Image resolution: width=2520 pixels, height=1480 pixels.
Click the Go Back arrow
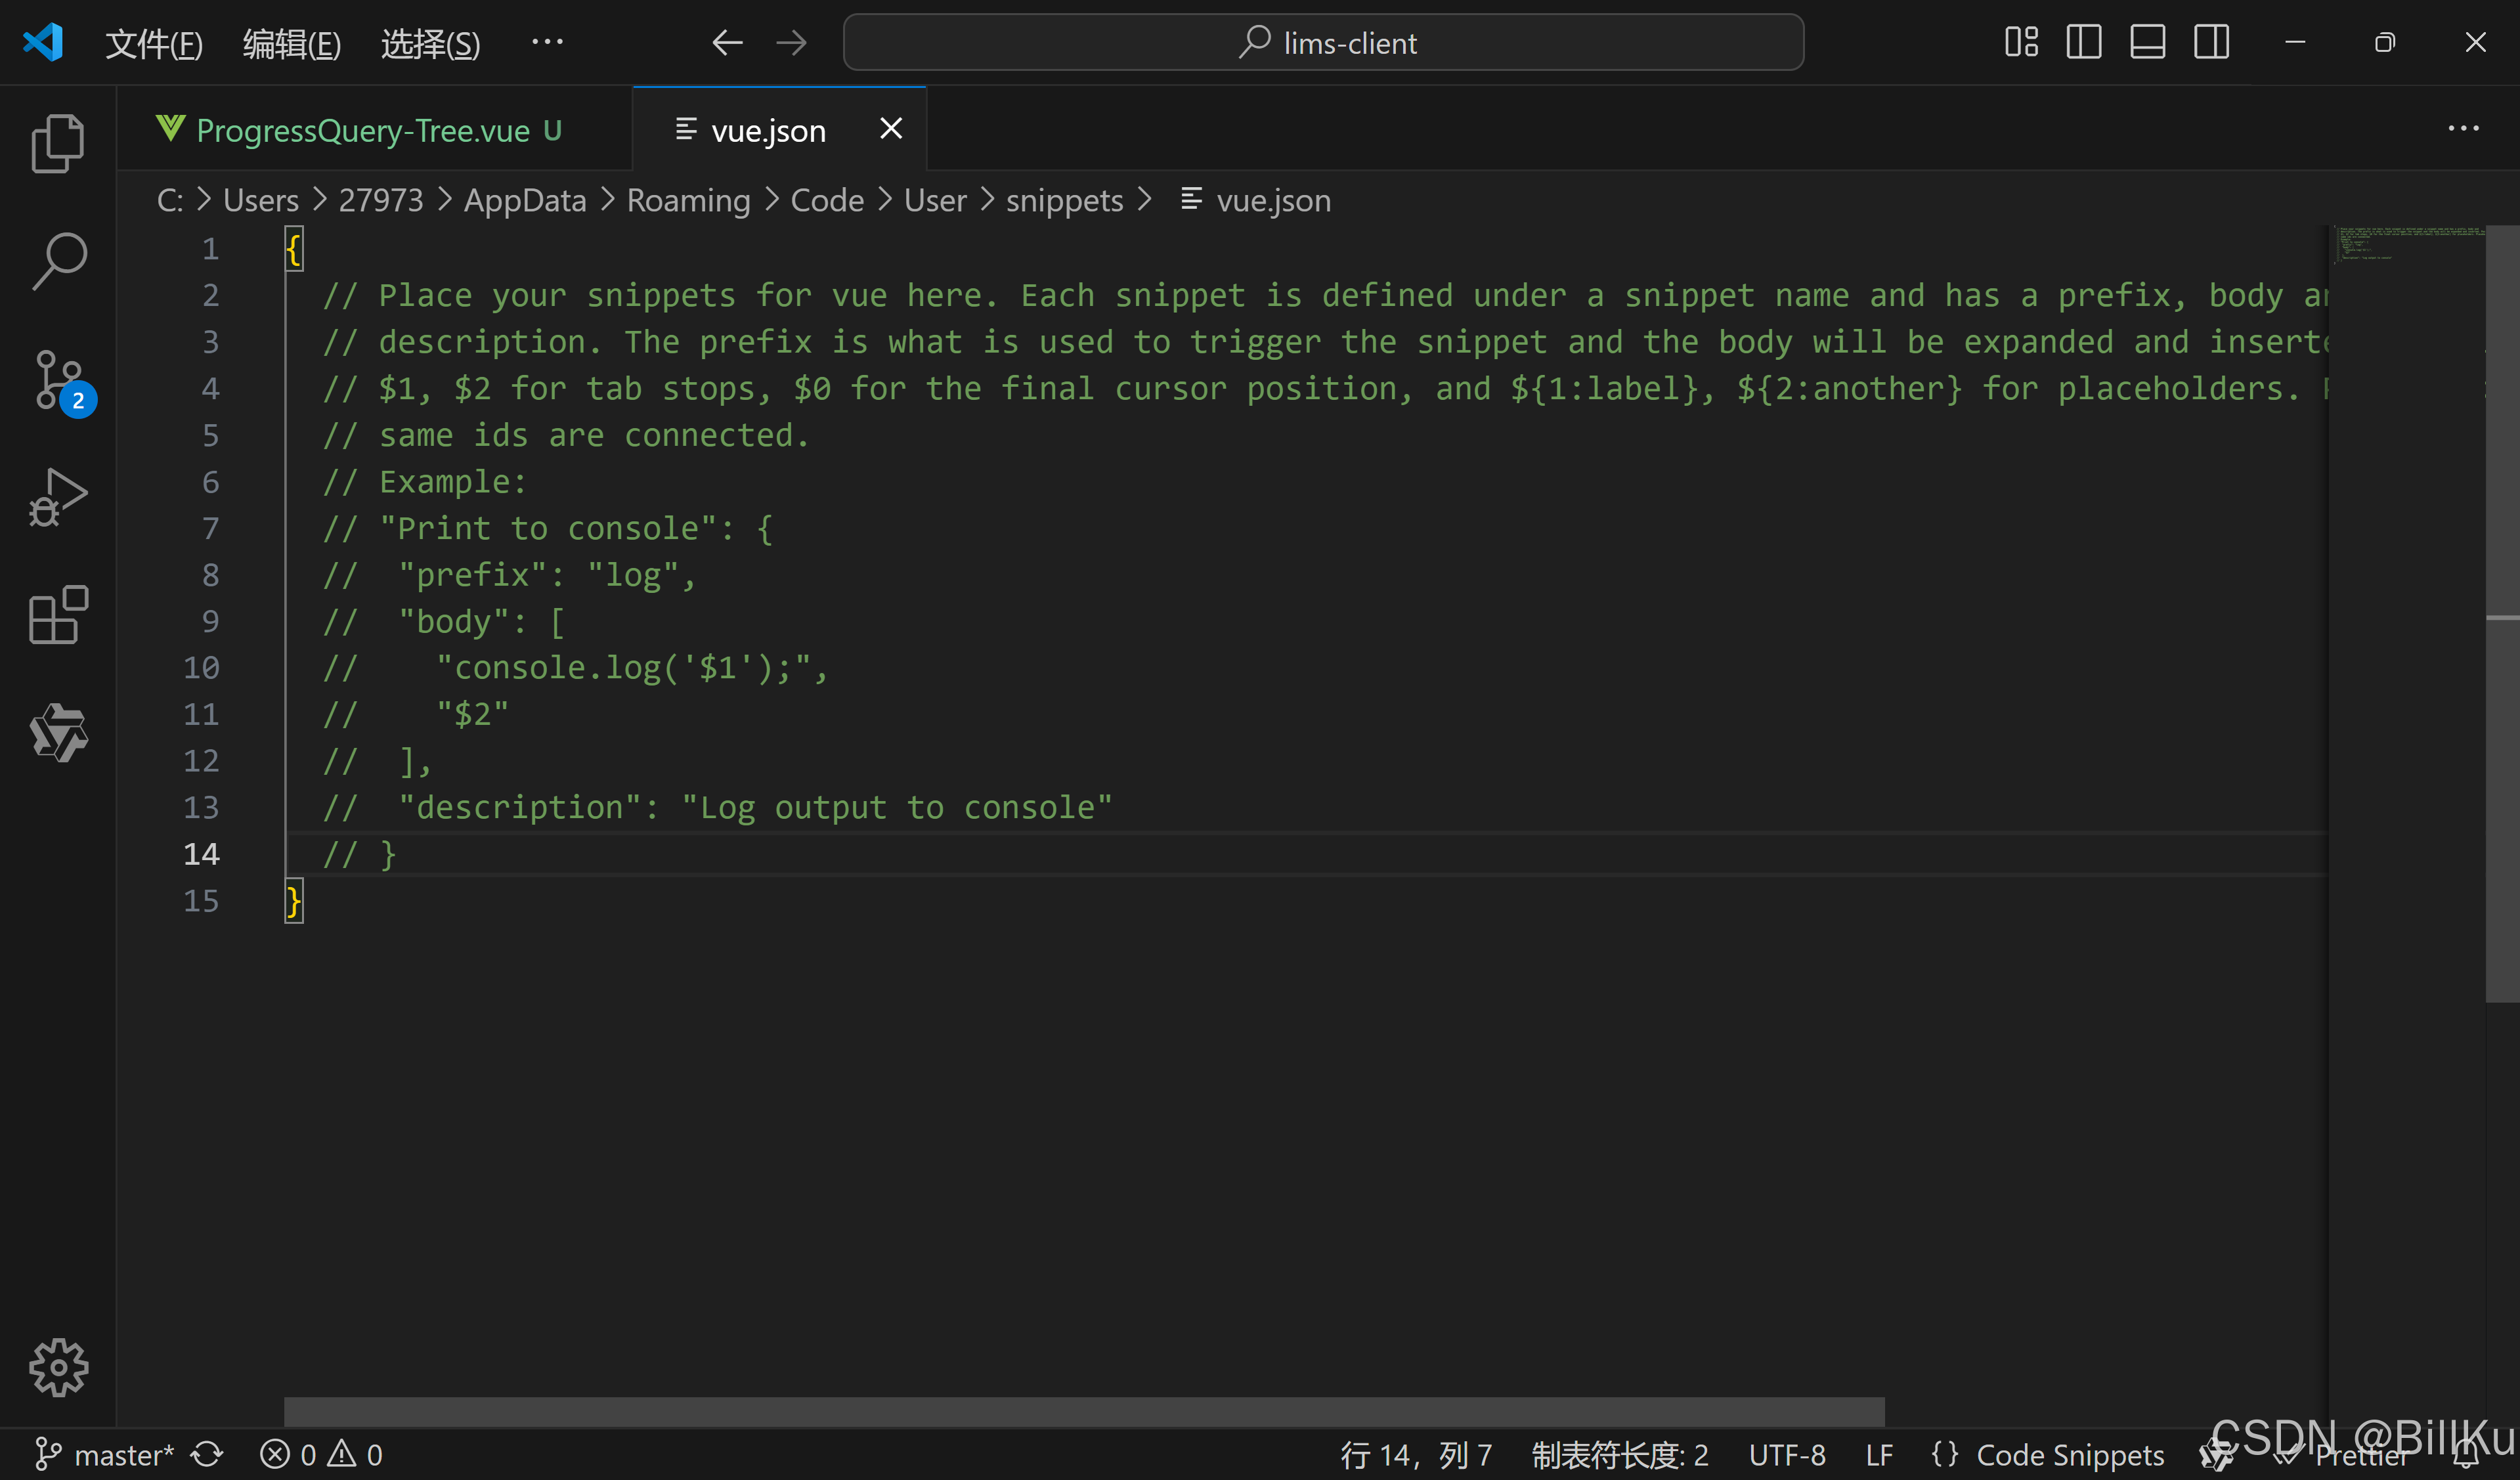pyautogui.click(x=727, y=43)
